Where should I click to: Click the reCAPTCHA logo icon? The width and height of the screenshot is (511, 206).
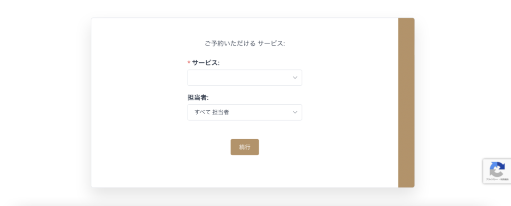(497, 169)
